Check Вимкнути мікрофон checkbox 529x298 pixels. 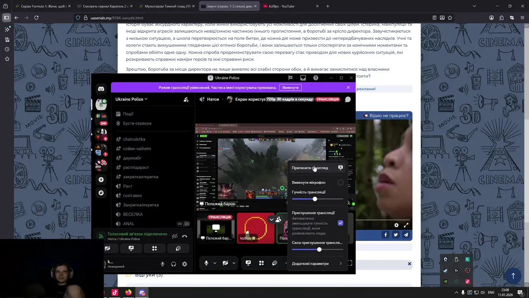click(341, 183)
